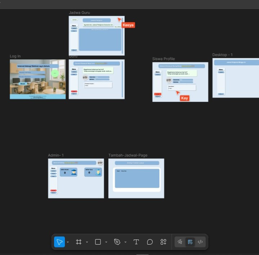The image size is (259, 255).
Task: Select the Move tool in toolbar
Action: point(59,242)
